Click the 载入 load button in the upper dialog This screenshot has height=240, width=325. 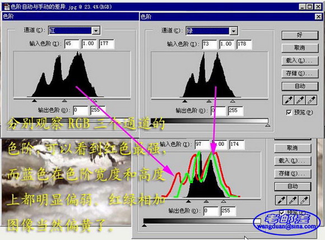click(x=300, y=61)
